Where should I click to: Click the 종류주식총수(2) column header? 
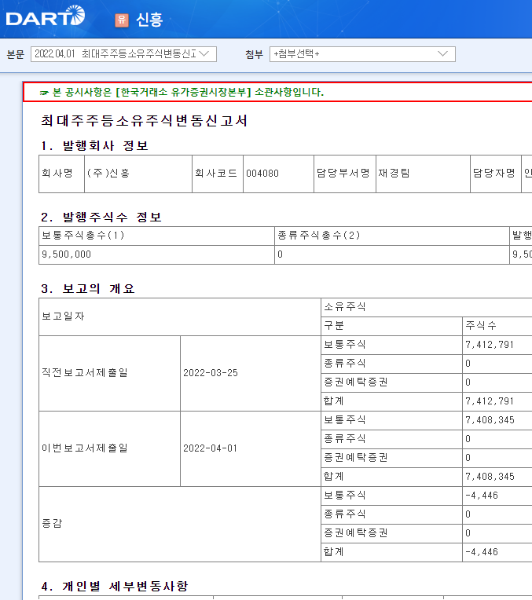click(x=392, y=236)
